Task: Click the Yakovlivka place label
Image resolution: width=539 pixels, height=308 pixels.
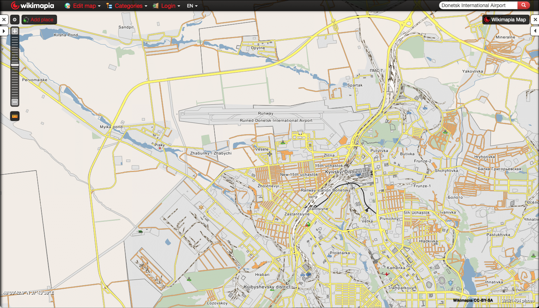Action: [x=473, y=71]
